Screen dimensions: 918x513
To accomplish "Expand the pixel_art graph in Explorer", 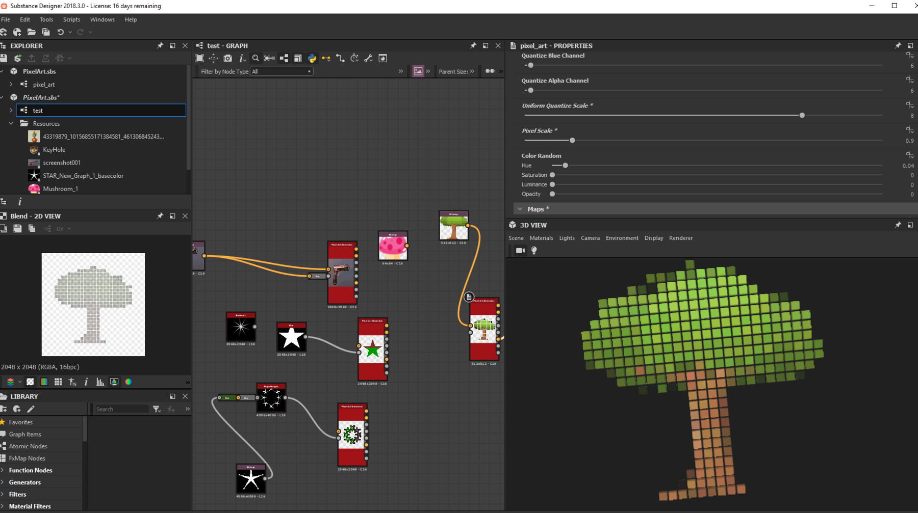I will [11, 85].
